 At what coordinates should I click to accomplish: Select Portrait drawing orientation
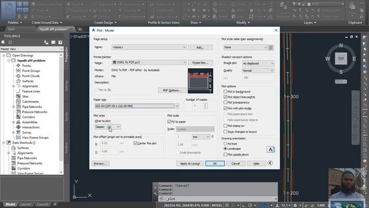click(x=225, y=144)
